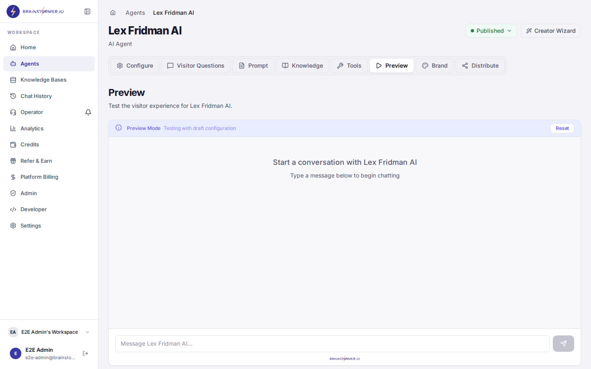
Task: Open Chat History page
Action: [49, 96]
